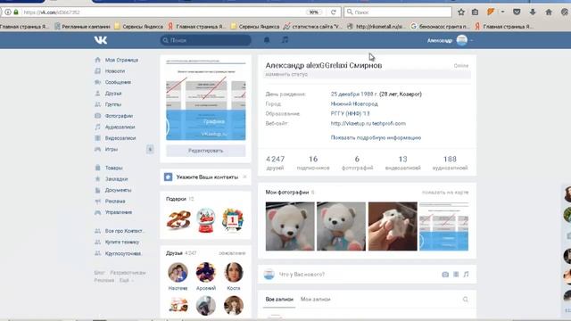The height and width of the screenshot is (321, 571).
Task: Open notifications bell in VK header
Action: (x=267, y=40)
